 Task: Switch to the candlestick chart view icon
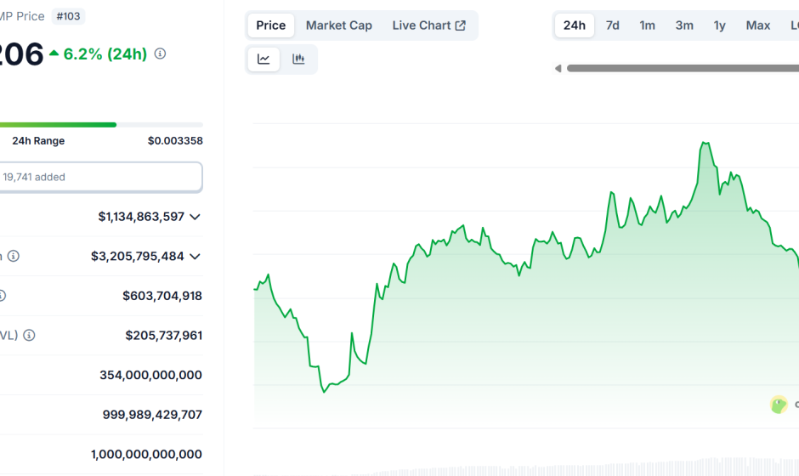[298, 59]
